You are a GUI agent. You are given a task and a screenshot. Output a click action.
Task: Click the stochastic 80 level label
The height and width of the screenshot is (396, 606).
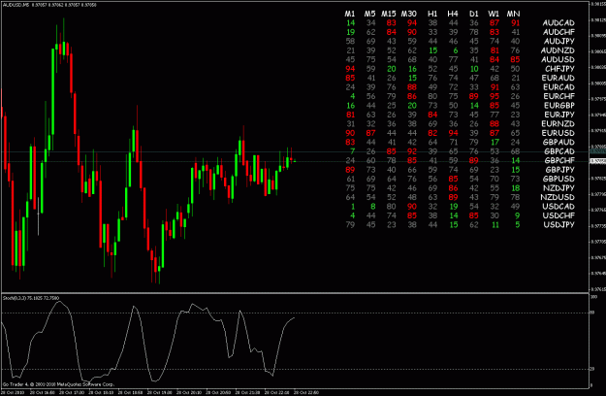pyautogui.click(x=592, y=313)
